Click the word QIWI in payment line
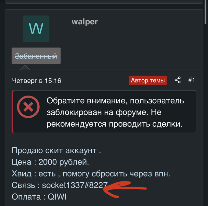Screen dimensions: 208x206 coord(57,197)
